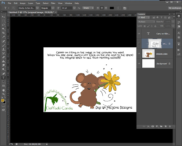Click the 17% zoom level field

[x=11, y=144]
